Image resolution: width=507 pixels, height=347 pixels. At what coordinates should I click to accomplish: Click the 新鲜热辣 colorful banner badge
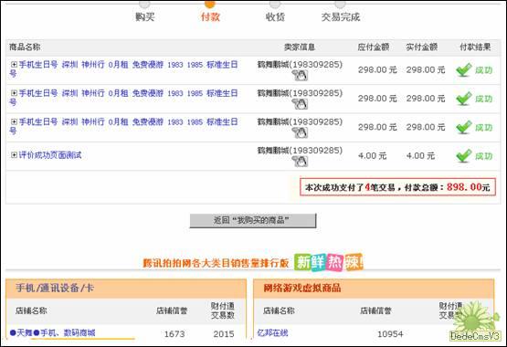pos(329,262)
